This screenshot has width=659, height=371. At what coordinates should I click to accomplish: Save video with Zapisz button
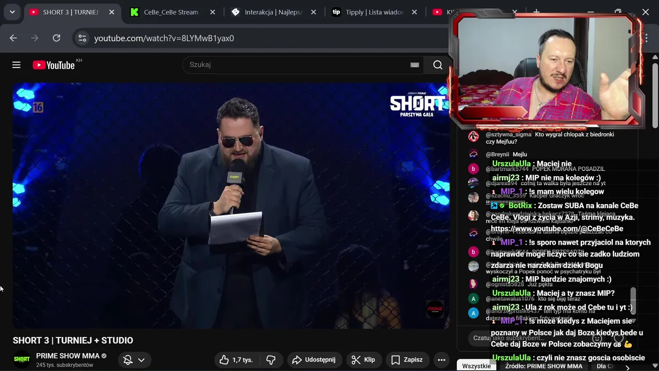pyautogui.click(x=407, y=360)
